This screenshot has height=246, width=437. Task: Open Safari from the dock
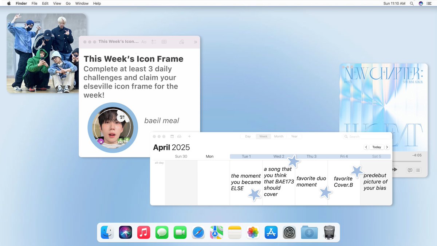[198, 232]
